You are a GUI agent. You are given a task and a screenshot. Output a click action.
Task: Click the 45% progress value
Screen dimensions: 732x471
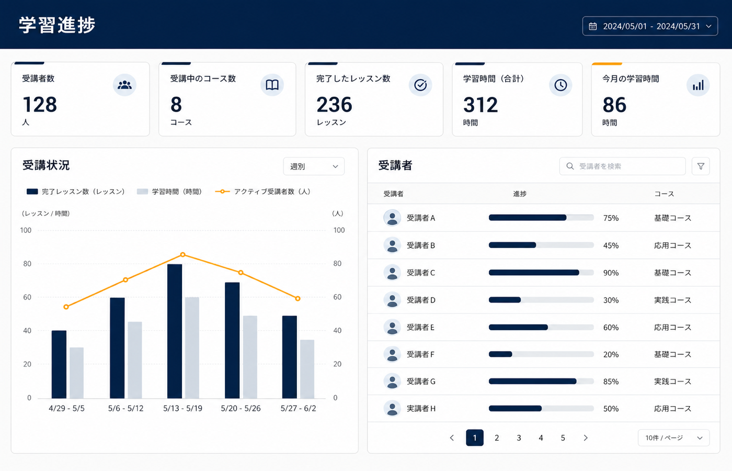(611, 245)
